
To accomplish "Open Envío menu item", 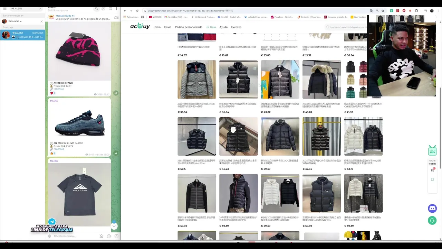I will click(168, 27).
